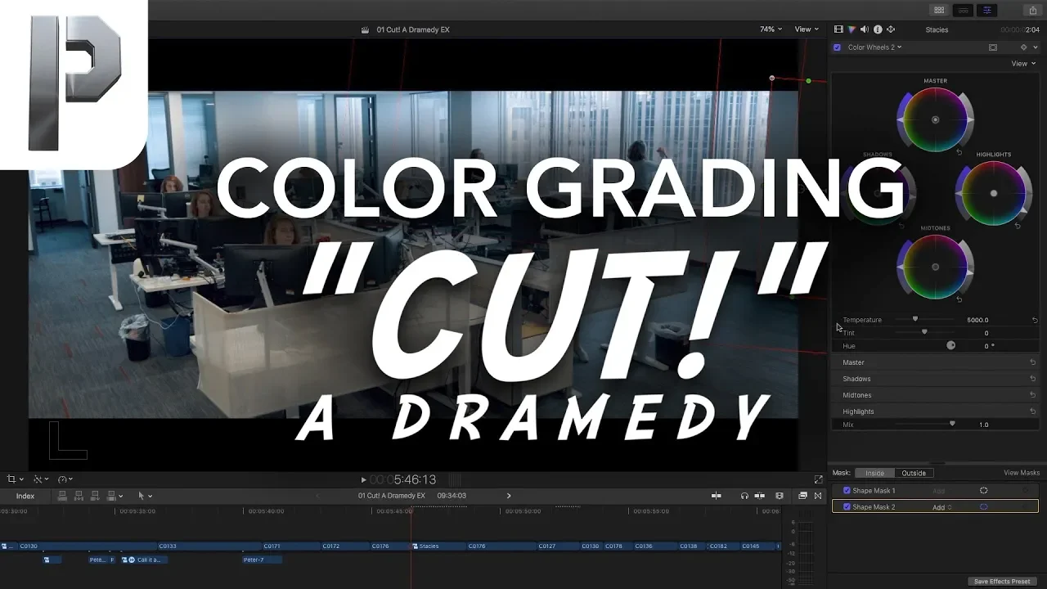The height and width of the screenshot is (589, 1047).
Task: Select the Peter-7 connected clip
Action: click(262, 560)
